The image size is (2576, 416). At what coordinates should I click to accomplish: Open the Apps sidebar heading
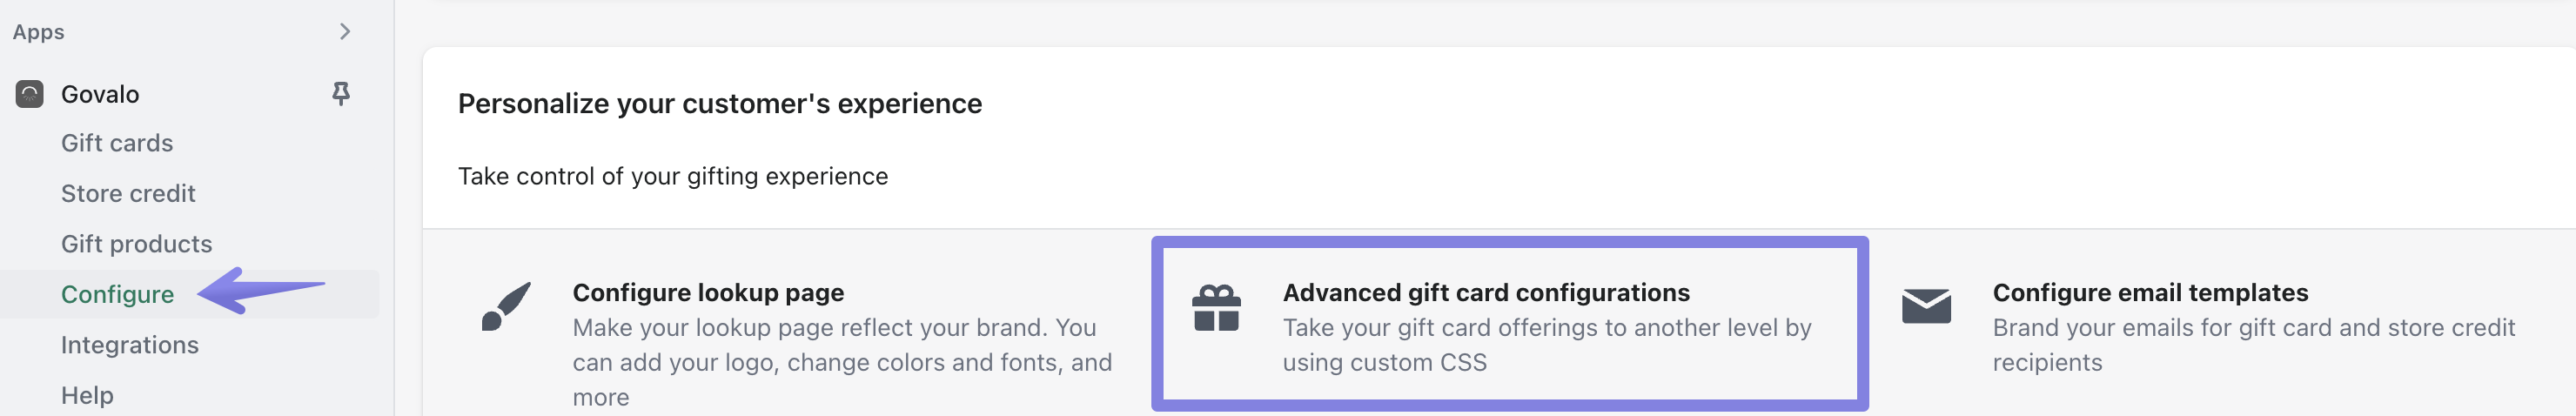(39, 32)
